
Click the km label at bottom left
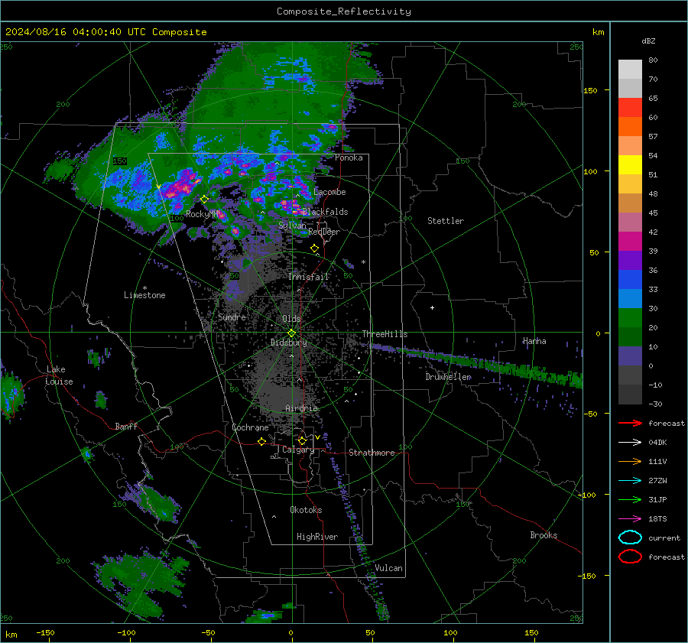click(x=11, y=635)
